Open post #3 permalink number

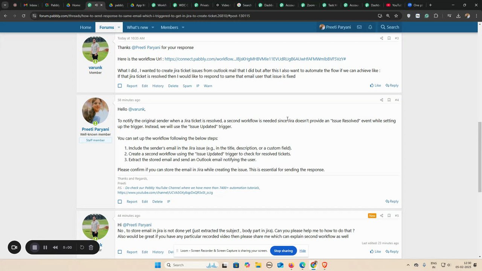pos(397,38)
